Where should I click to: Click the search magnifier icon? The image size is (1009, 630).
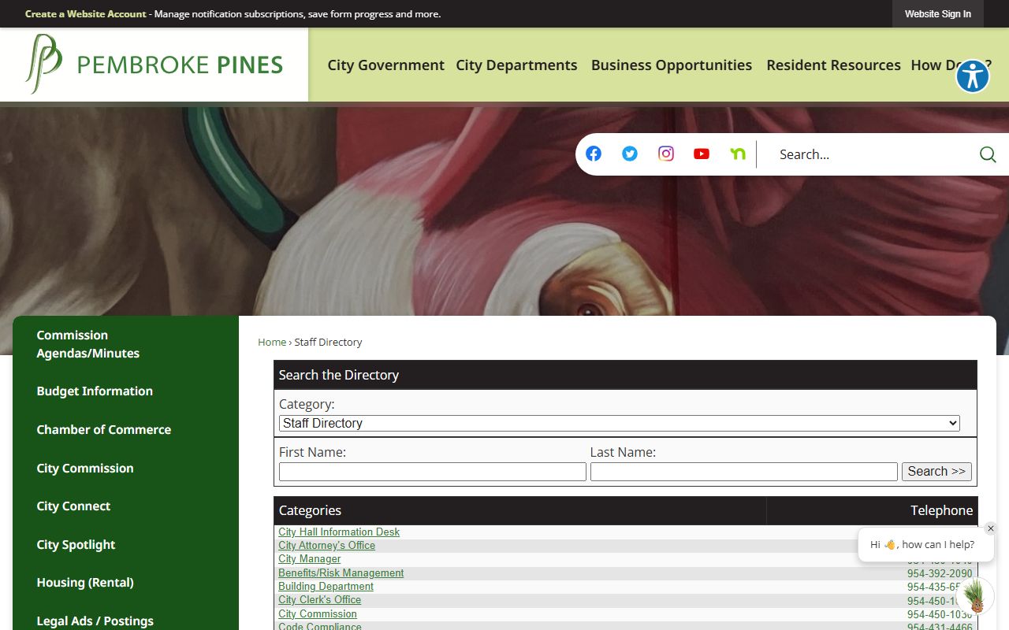point(988,154)
